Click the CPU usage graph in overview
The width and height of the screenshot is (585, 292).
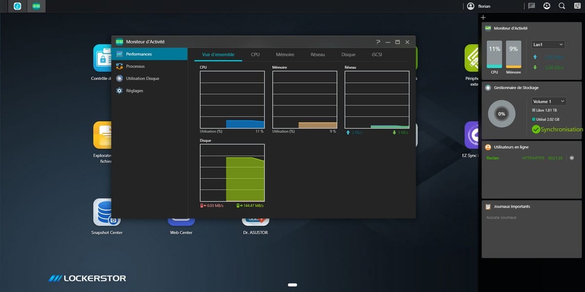tap(232, 99)
